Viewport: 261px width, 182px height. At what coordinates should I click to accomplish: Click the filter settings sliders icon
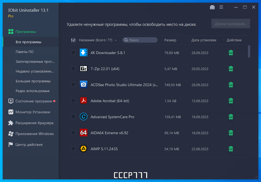pos(73,40)
